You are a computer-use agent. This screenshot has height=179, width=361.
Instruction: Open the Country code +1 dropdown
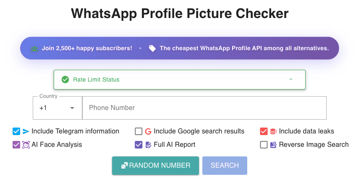pos(57,108)
